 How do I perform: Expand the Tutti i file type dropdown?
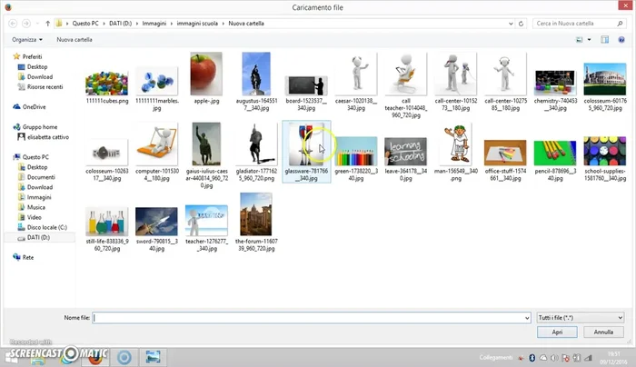[580, 318]
